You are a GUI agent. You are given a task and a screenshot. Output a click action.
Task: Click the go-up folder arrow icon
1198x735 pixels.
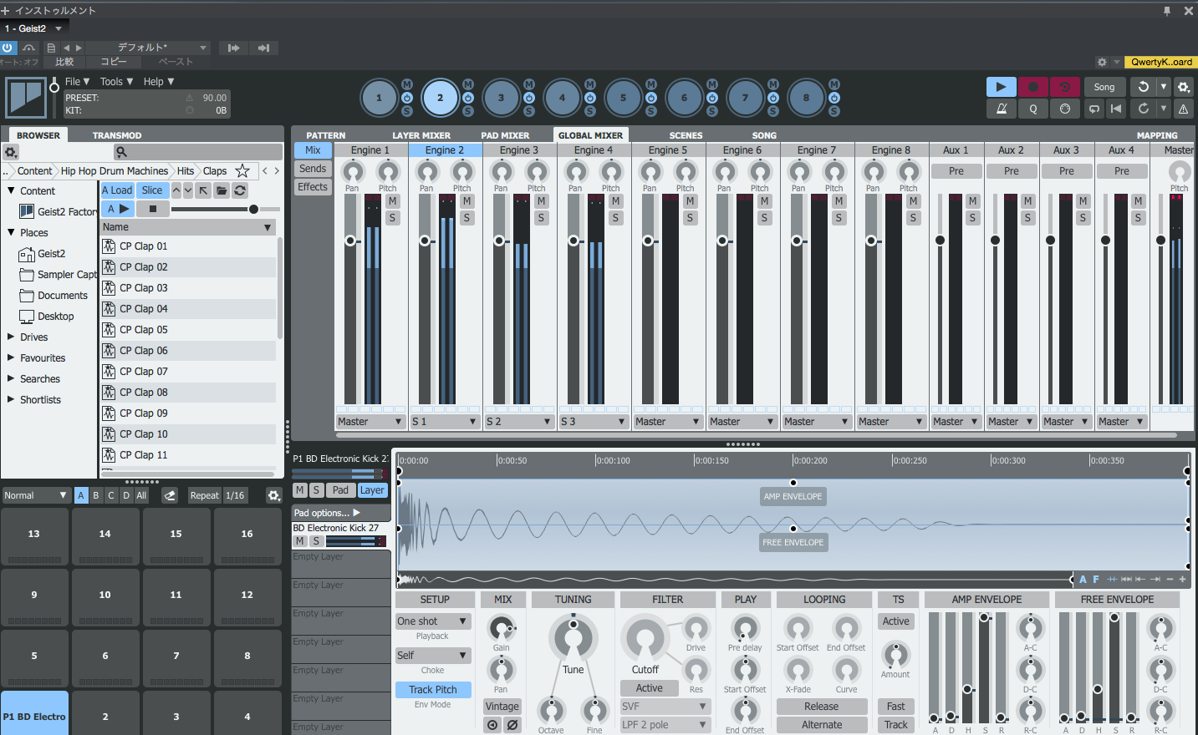point(203,190)
